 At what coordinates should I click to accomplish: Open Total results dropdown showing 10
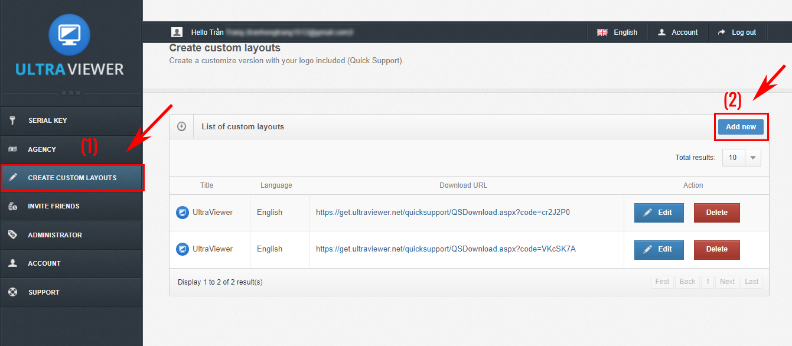[x=742, y=158]
